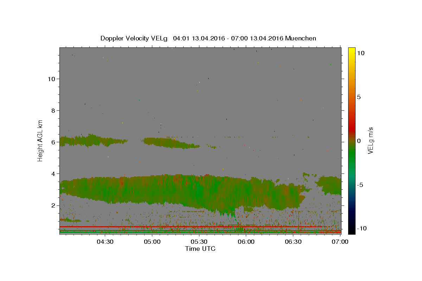Click the 4 km height tick label

53,174
